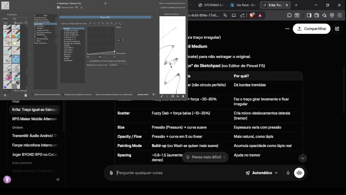Choose the S-shaped curve preset
This screenshot has width=346, height=195.
click(x=99, y=24)
